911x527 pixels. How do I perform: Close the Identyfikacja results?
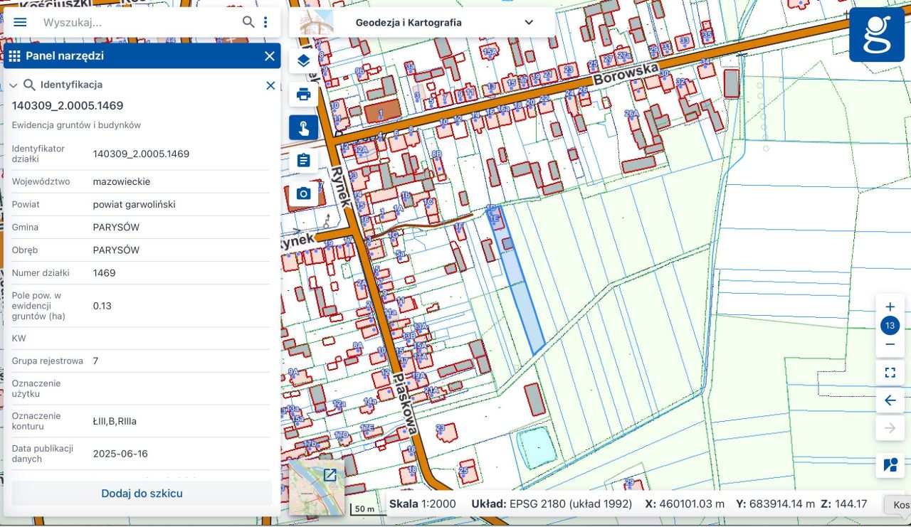tap(270, 85)
